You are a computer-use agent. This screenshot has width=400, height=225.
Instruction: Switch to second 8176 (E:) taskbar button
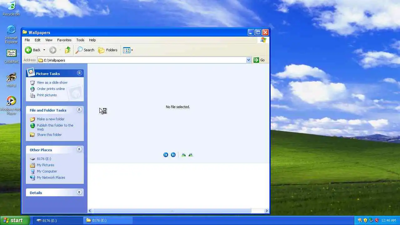point(108,220)
